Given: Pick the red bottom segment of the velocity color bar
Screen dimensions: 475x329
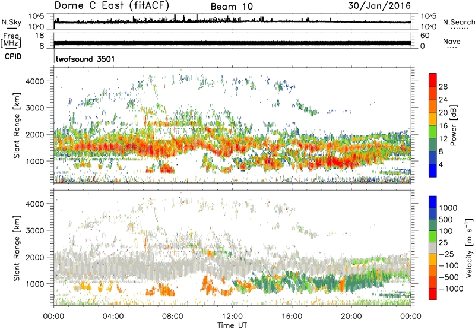Looking at the screenshot, I should click(x=433, y=294).
